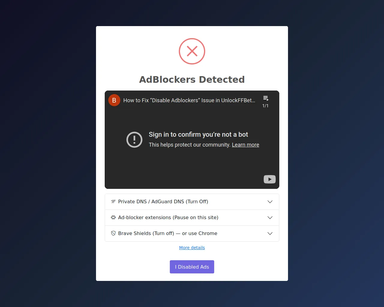This screenshot has width=384, height=307.
Task: Open the video playlist icon
Action: pos(265,98)
